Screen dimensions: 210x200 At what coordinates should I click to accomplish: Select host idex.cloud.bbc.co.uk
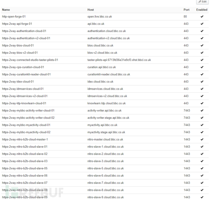coord(100,82)
